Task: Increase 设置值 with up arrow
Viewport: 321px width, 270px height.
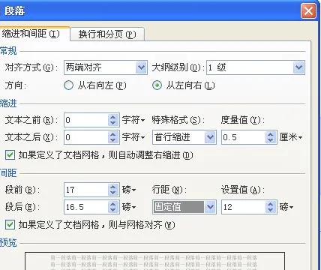Action: point(270,204)
